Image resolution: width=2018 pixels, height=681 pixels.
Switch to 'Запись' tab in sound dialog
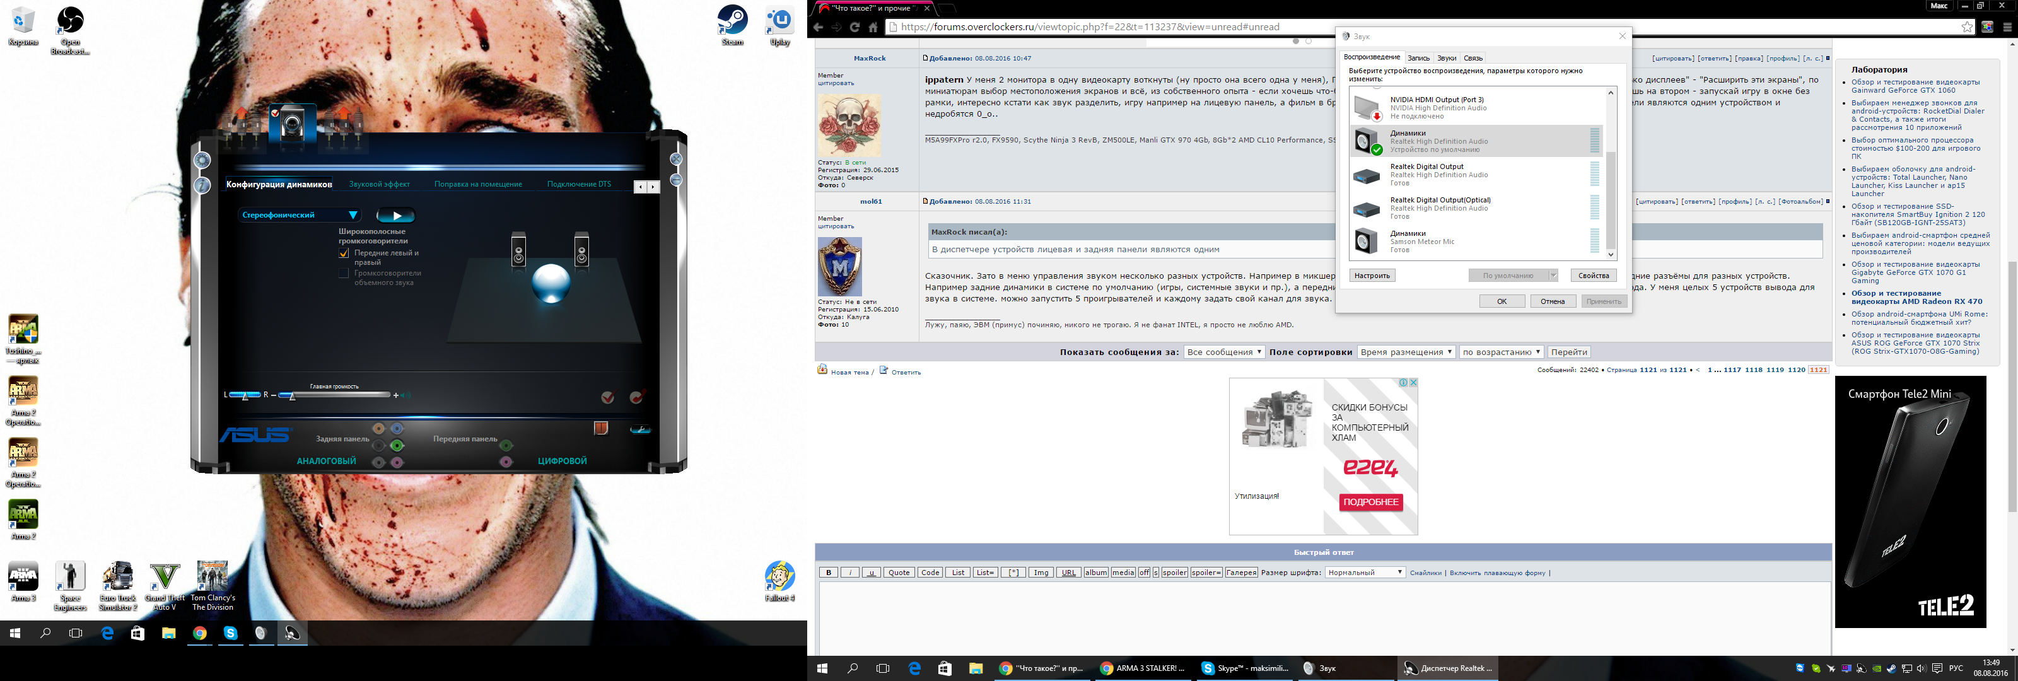tap(1418, 58)
